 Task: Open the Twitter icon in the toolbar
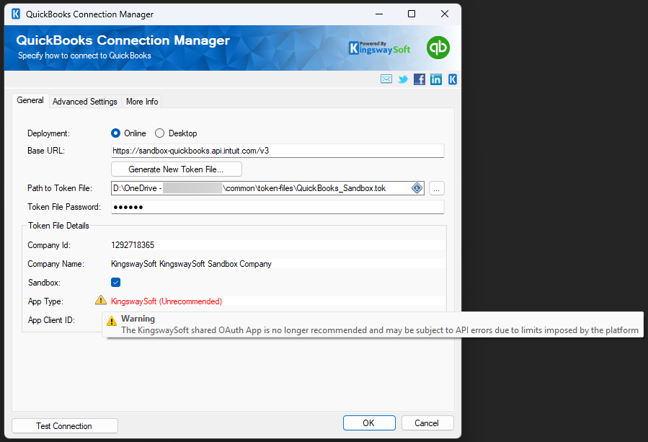pos(403,79)
